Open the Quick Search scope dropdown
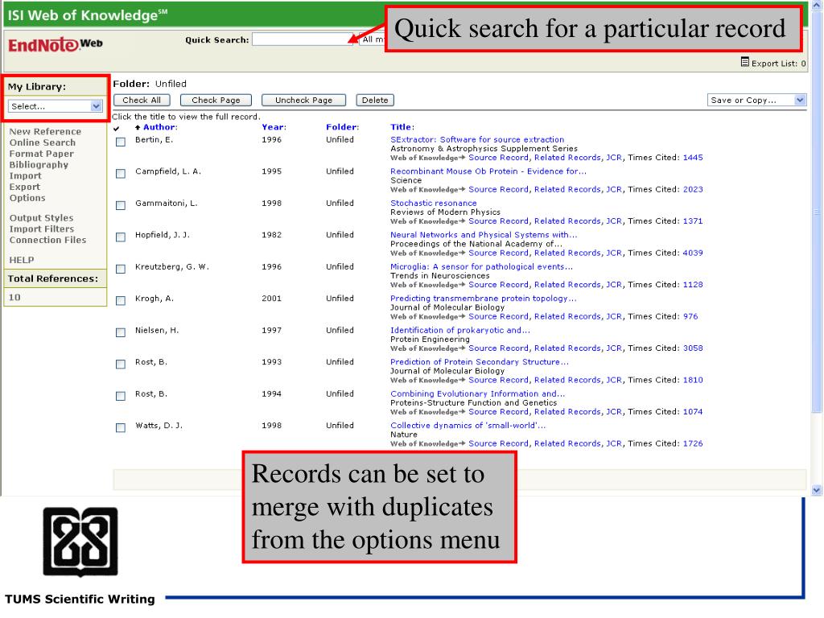Viewport: 824px width, 618px height. [x=372, y=39]
